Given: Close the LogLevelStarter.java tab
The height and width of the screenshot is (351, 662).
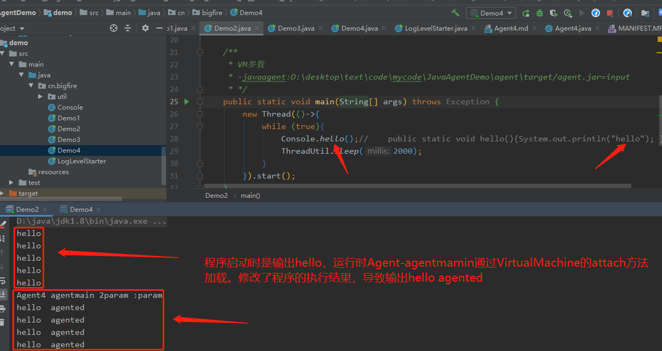Looking at the screenshot, I should coord(475,28).
